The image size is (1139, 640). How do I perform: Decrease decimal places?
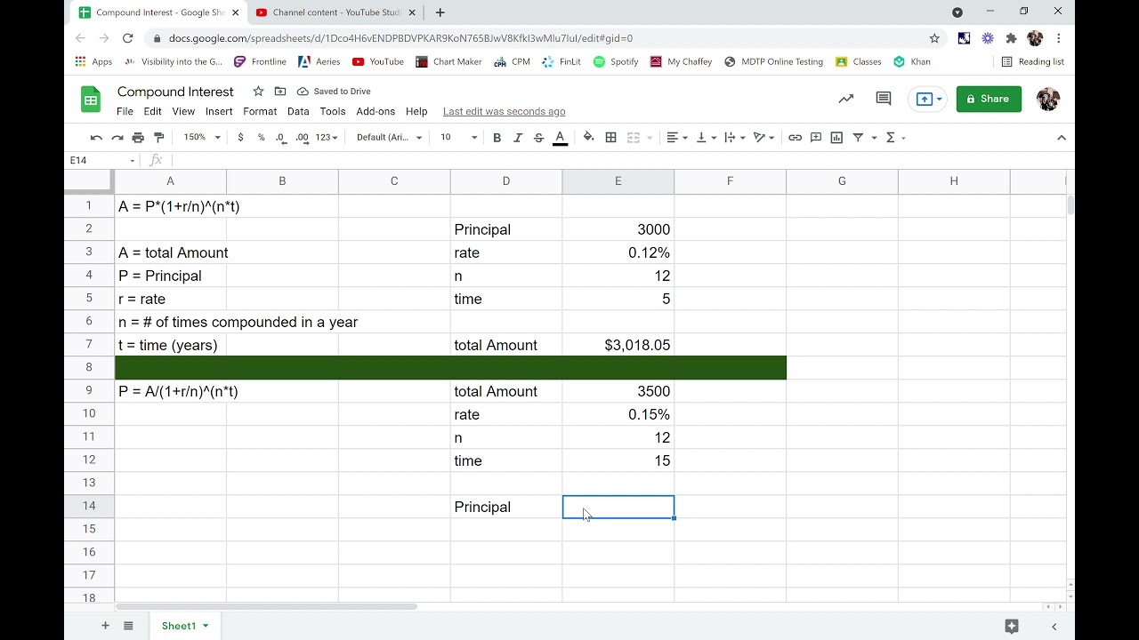pos(281,137)
